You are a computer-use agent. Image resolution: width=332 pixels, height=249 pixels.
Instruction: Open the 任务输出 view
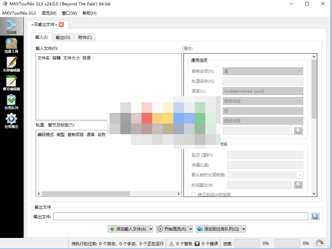tap(11, 120)
